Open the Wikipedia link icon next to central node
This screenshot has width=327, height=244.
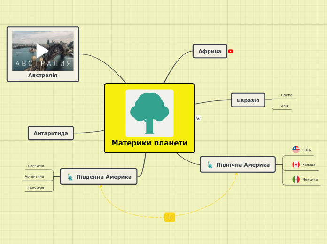point(198,118)
